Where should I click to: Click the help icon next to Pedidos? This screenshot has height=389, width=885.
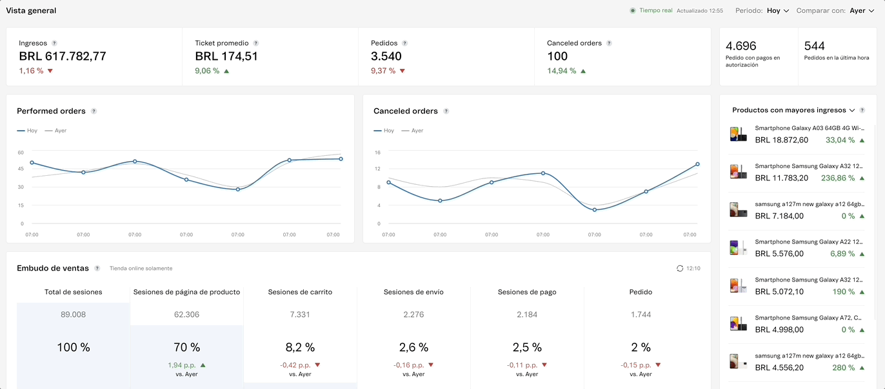point(405,43)
